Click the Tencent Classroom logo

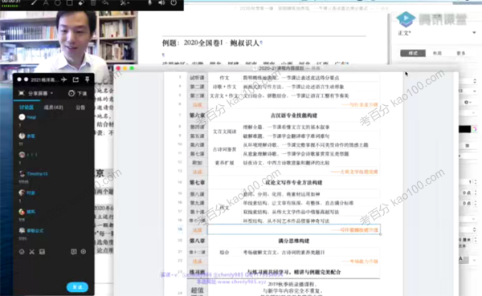431,19
